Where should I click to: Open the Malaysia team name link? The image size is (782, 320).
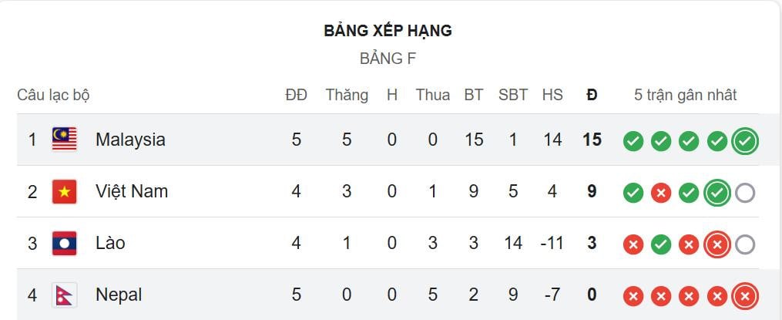[x=130, y=140]
